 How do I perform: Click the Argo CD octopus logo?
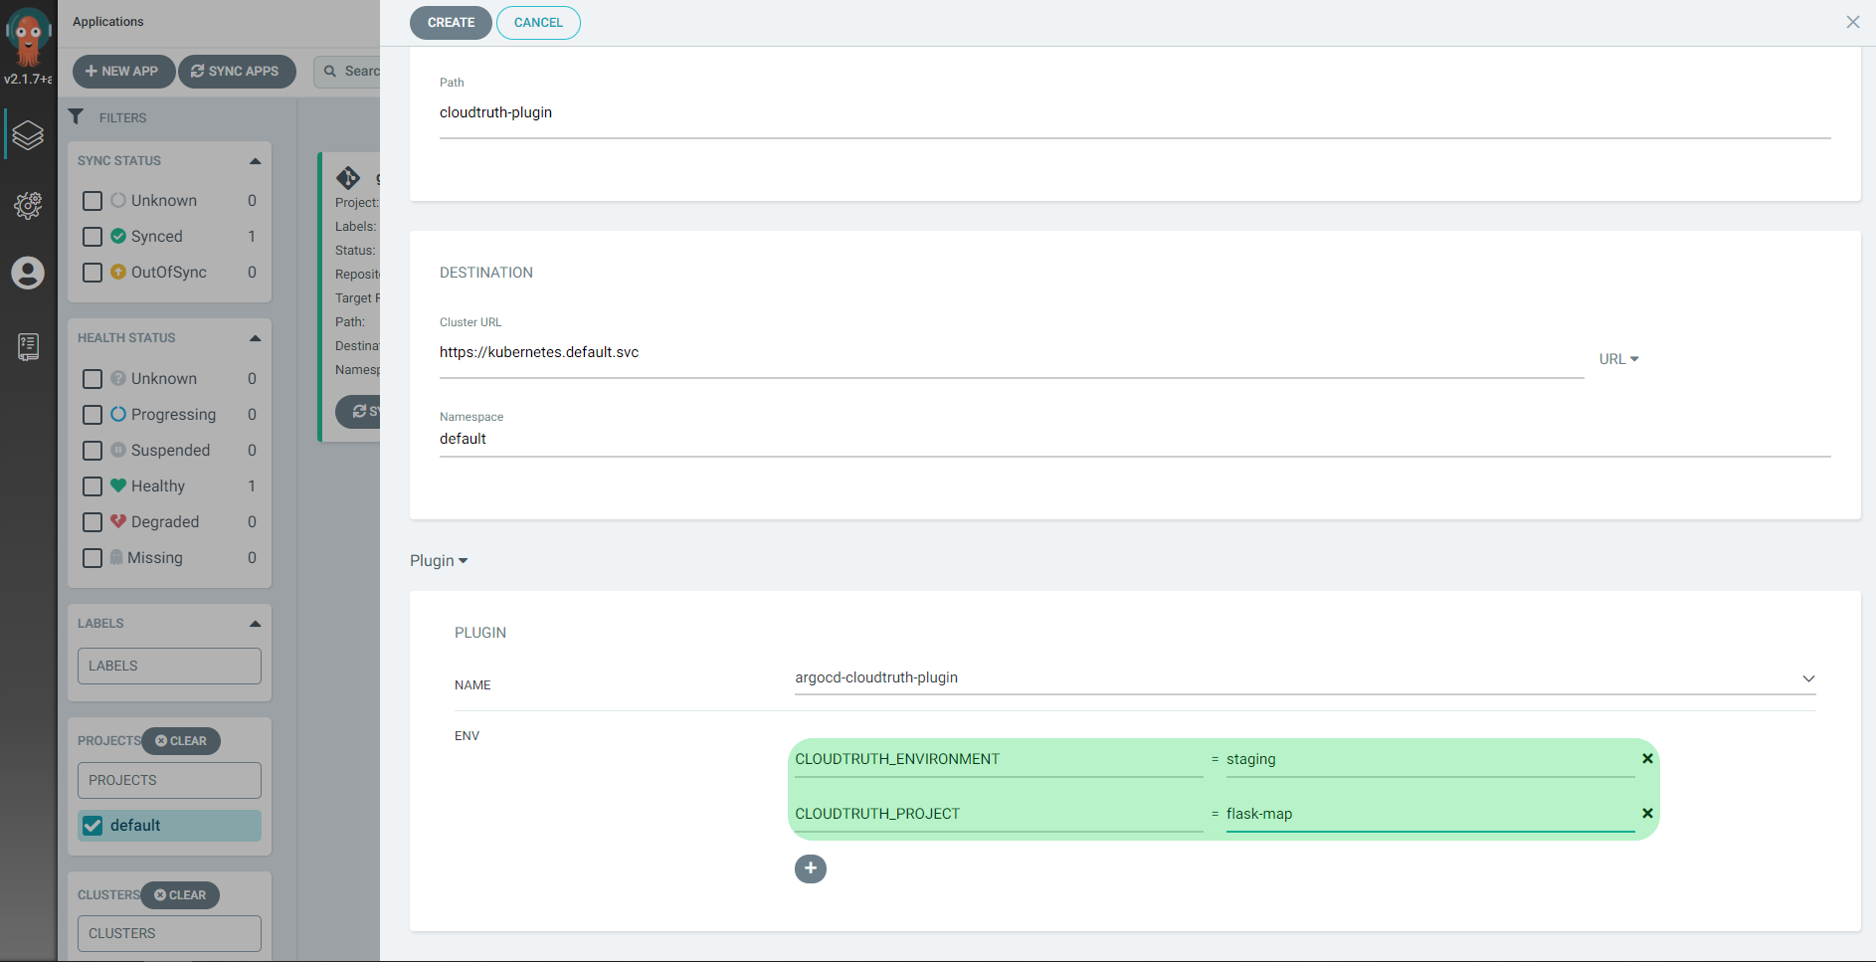click(x=28, y=36)
